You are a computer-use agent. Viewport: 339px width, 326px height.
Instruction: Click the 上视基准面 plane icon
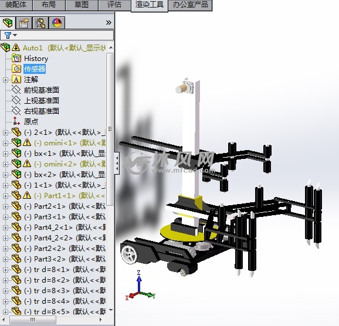click(16, 100)
